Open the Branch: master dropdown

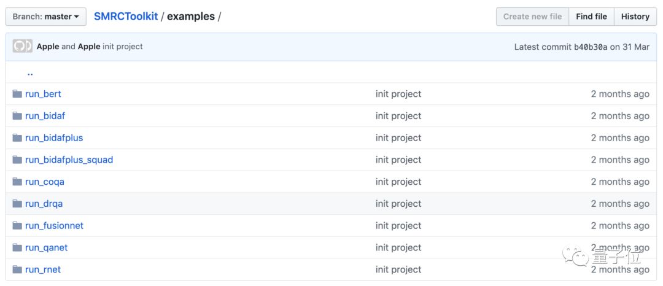pos(46,17)
